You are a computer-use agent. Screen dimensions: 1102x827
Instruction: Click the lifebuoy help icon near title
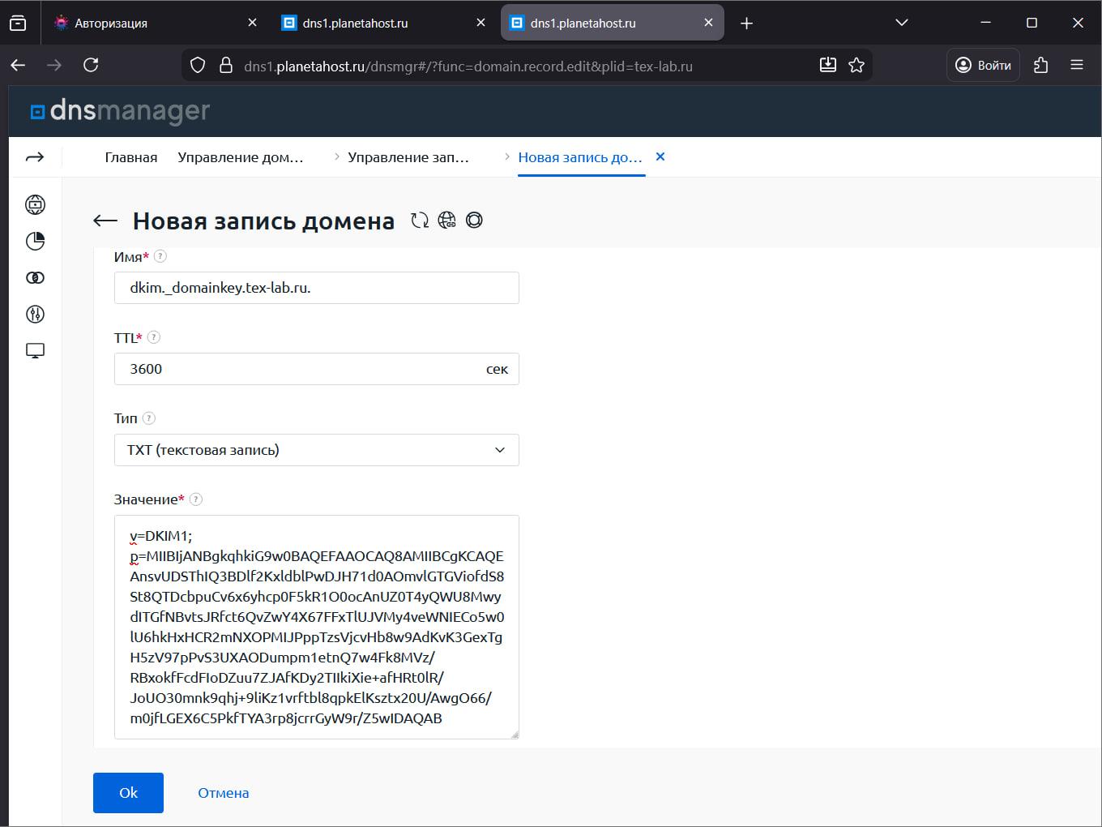click(474, 220)
